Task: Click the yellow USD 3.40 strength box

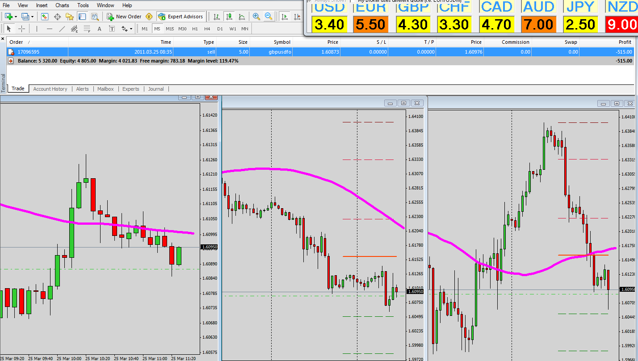Action: 329,24
